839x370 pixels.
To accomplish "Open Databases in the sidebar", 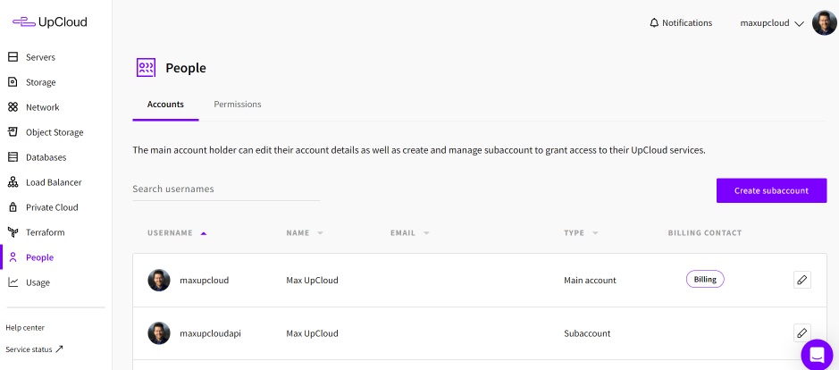I will pyautogui.click(x=46, y=157).
